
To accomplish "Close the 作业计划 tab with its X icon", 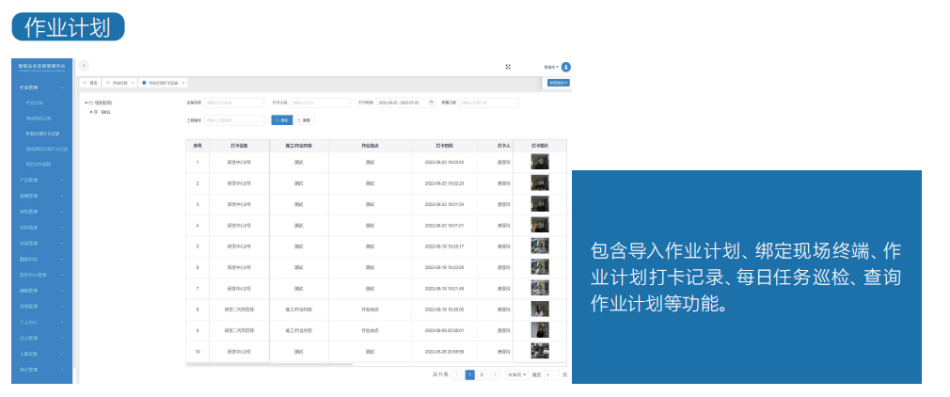I will pos(133,83).
